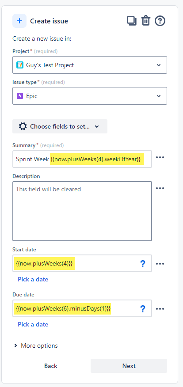
Task: Open help via question mark circle icon
Action: [160, 21]
